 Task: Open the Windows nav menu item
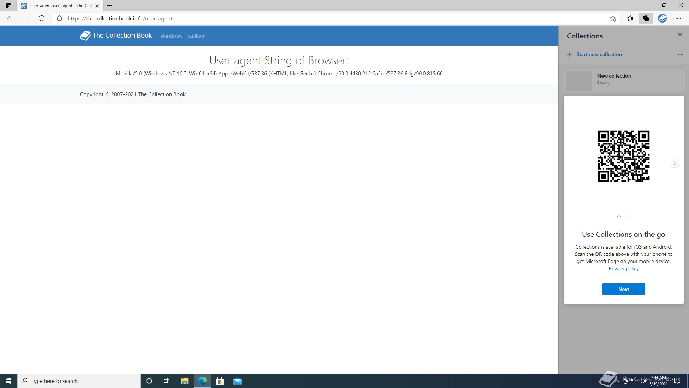[171, 36]
